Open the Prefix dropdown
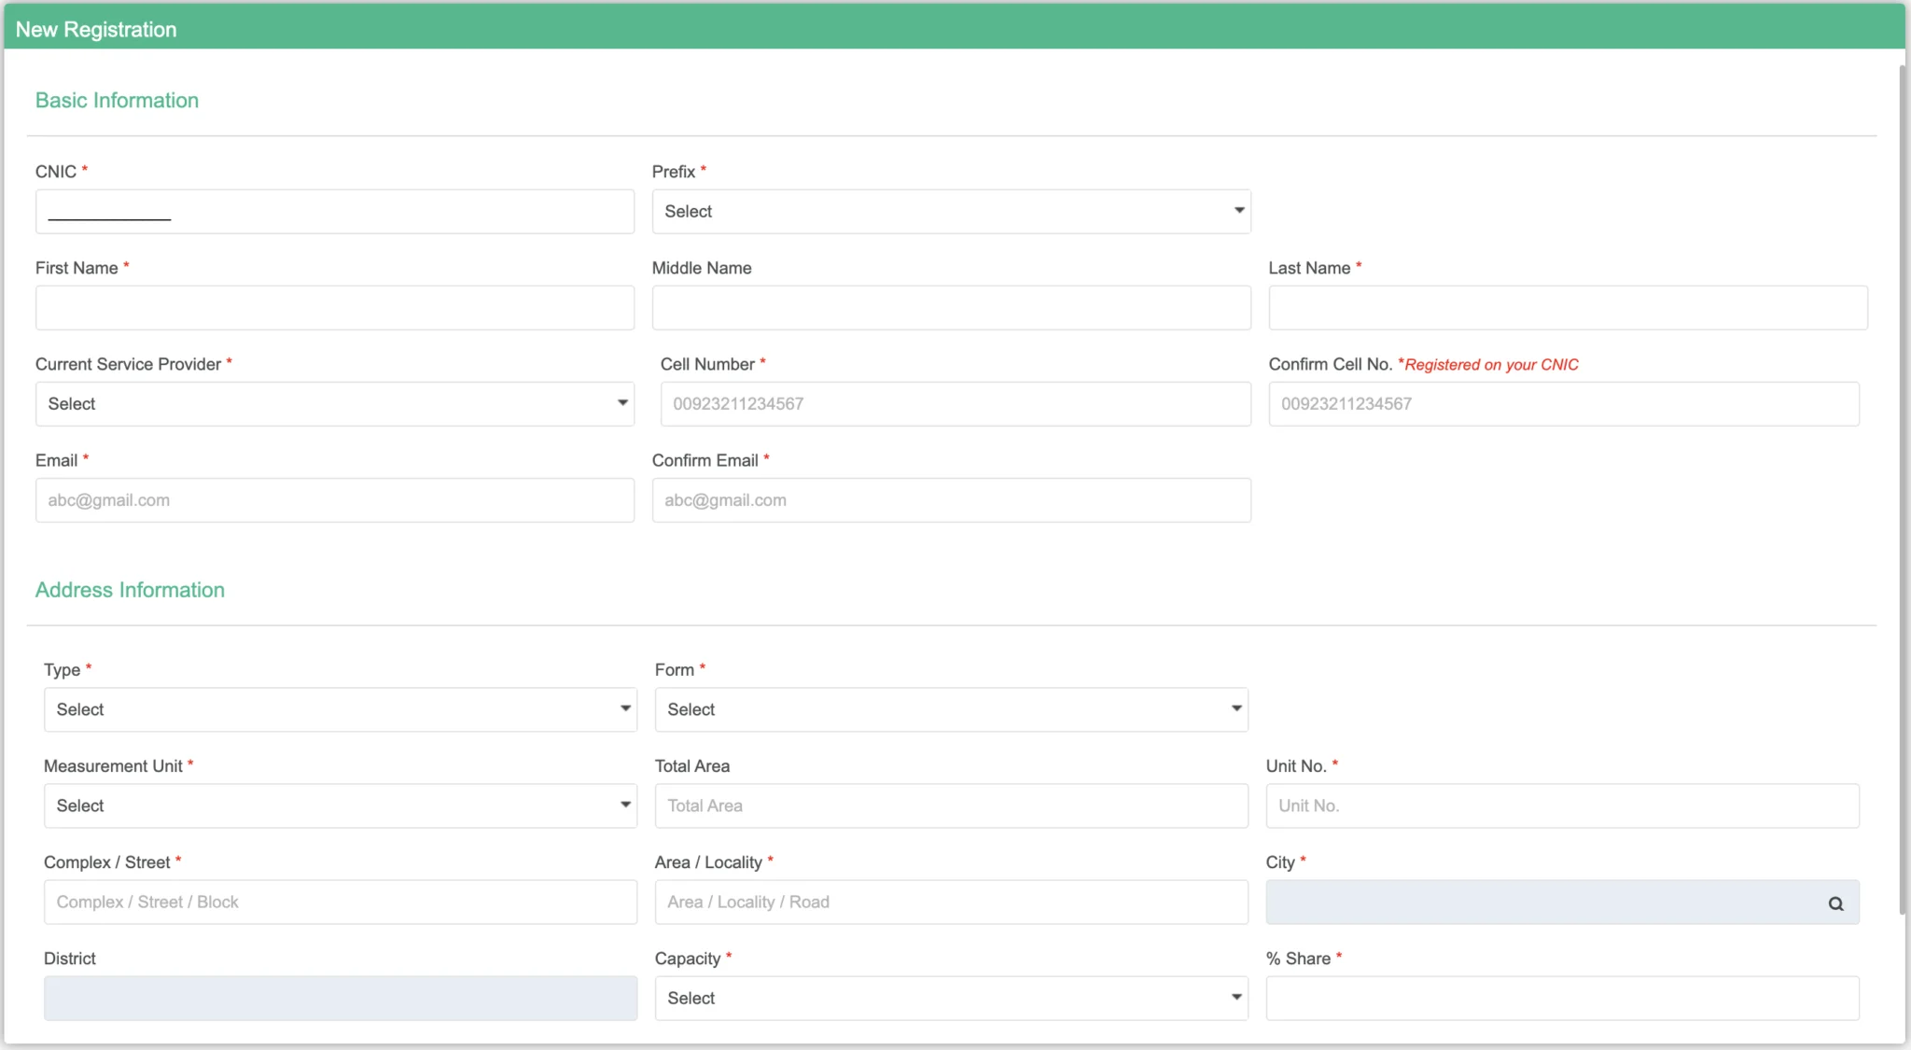Viewport: 1911px width, 1050px height. [950, 212]
